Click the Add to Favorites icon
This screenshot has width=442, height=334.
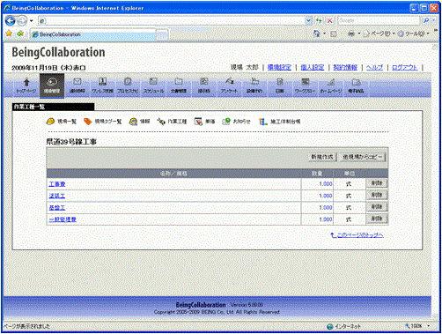click(x=20, y=33)
